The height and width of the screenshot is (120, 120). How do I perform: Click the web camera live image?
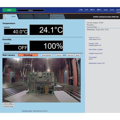41,80
